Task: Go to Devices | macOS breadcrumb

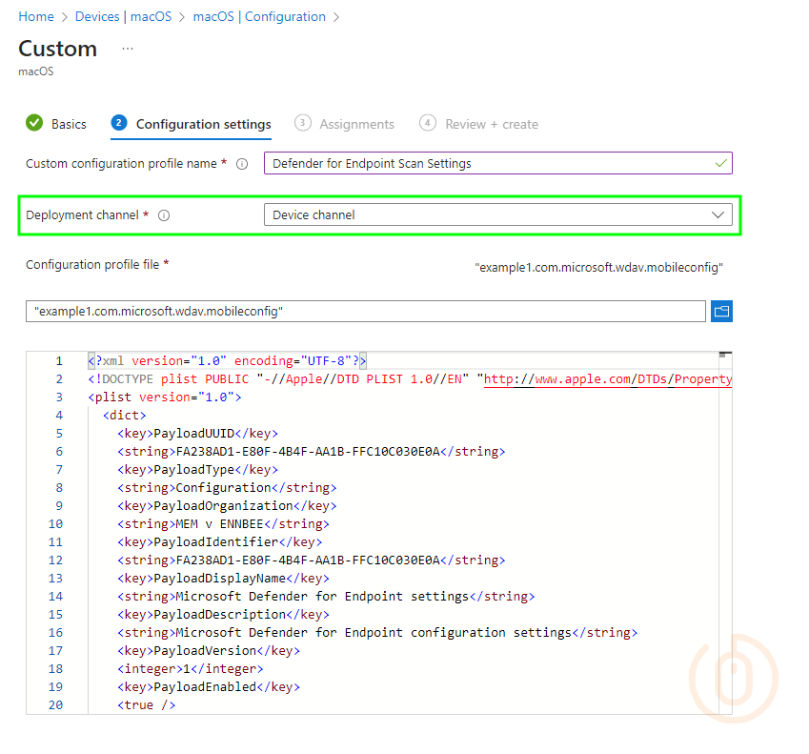Action: [123, 16]
